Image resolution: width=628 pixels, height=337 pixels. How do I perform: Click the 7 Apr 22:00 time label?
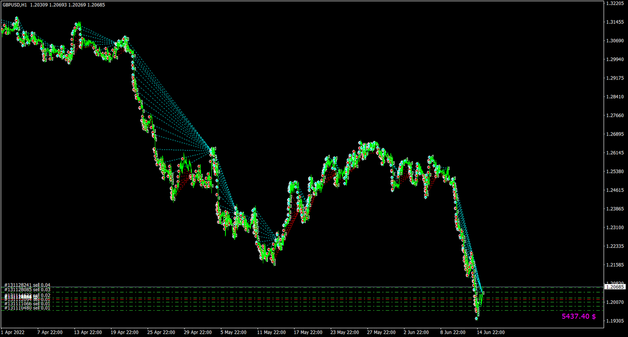tap(50, 333)
